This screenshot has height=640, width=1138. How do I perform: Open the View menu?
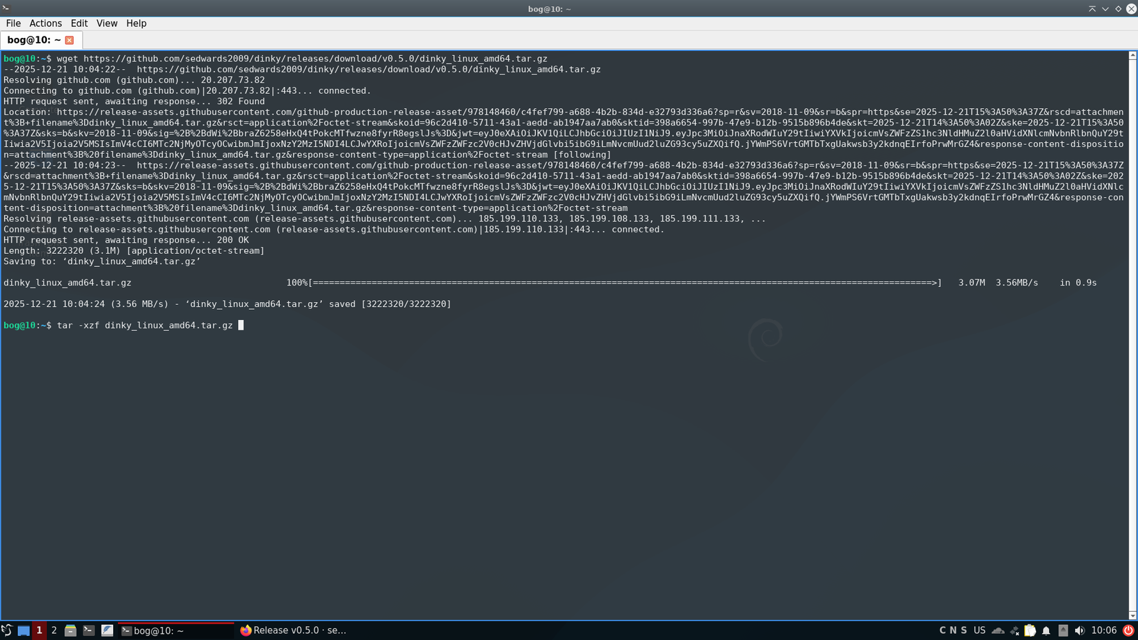click(x=107, y=23)
